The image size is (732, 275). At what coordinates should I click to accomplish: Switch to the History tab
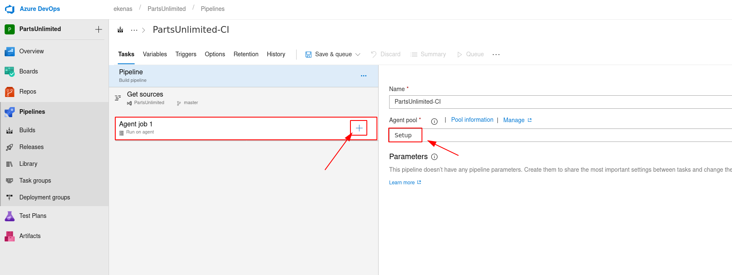point(276,54)
